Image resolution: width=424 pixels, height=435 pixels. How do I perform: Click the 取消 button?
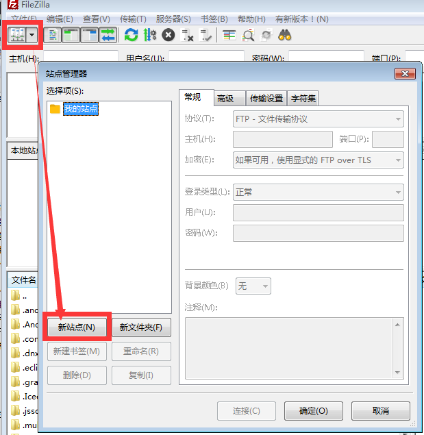pos(381,410)
